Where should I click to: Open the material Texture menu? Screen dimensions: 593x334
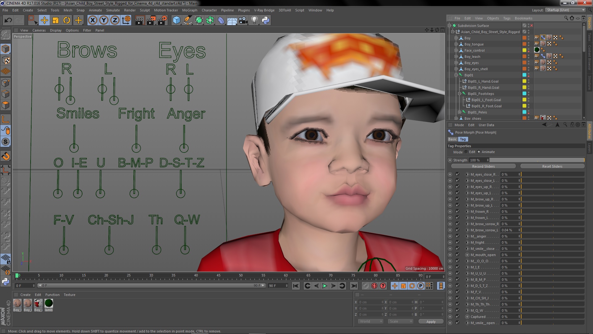pyautogui.click(x=69, y=295)
